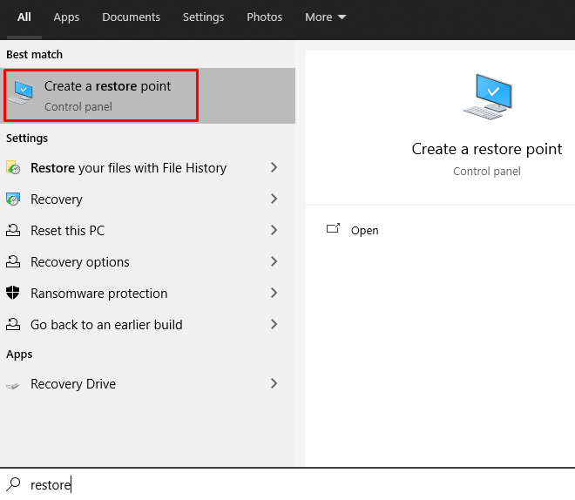575x500 pixels.
Task: Click the Go back to an earlier build icon
Action: point(13,325)
